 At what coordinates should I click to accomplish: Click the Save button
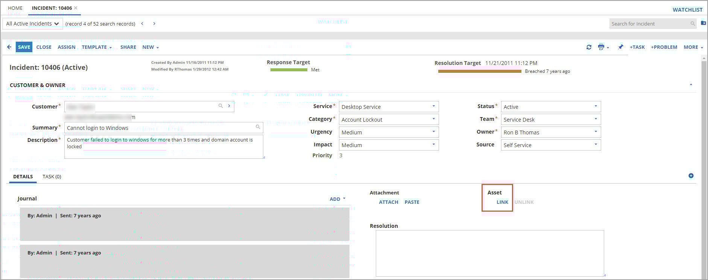[x=24, y=47]
